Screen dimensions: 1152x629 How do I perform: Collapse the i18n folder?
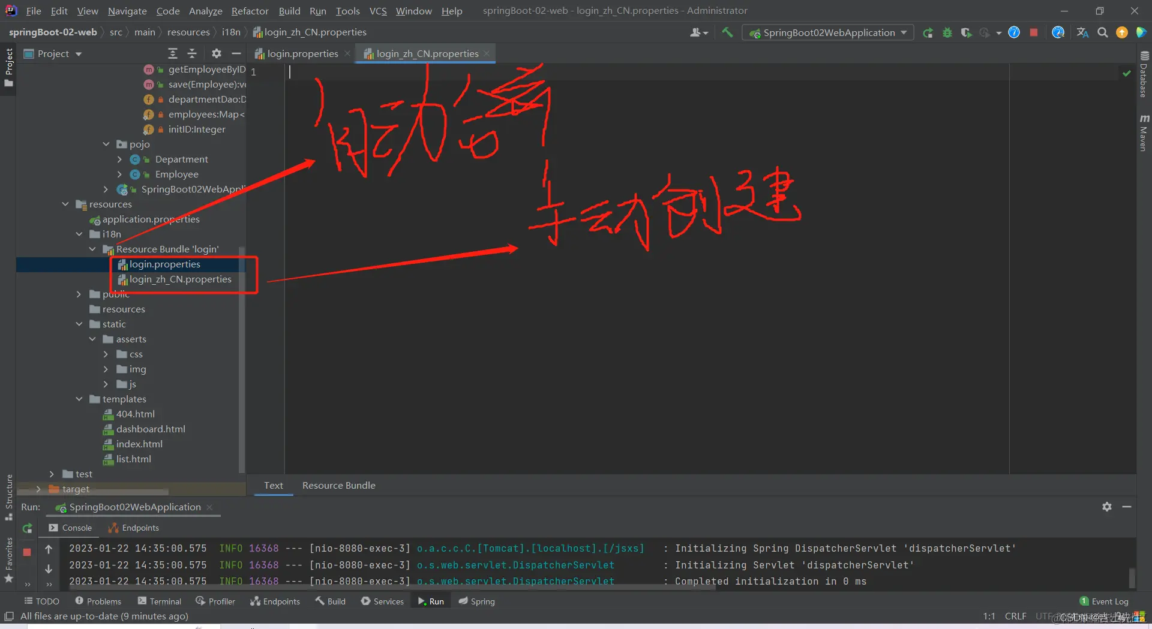(x=79, y=234)
